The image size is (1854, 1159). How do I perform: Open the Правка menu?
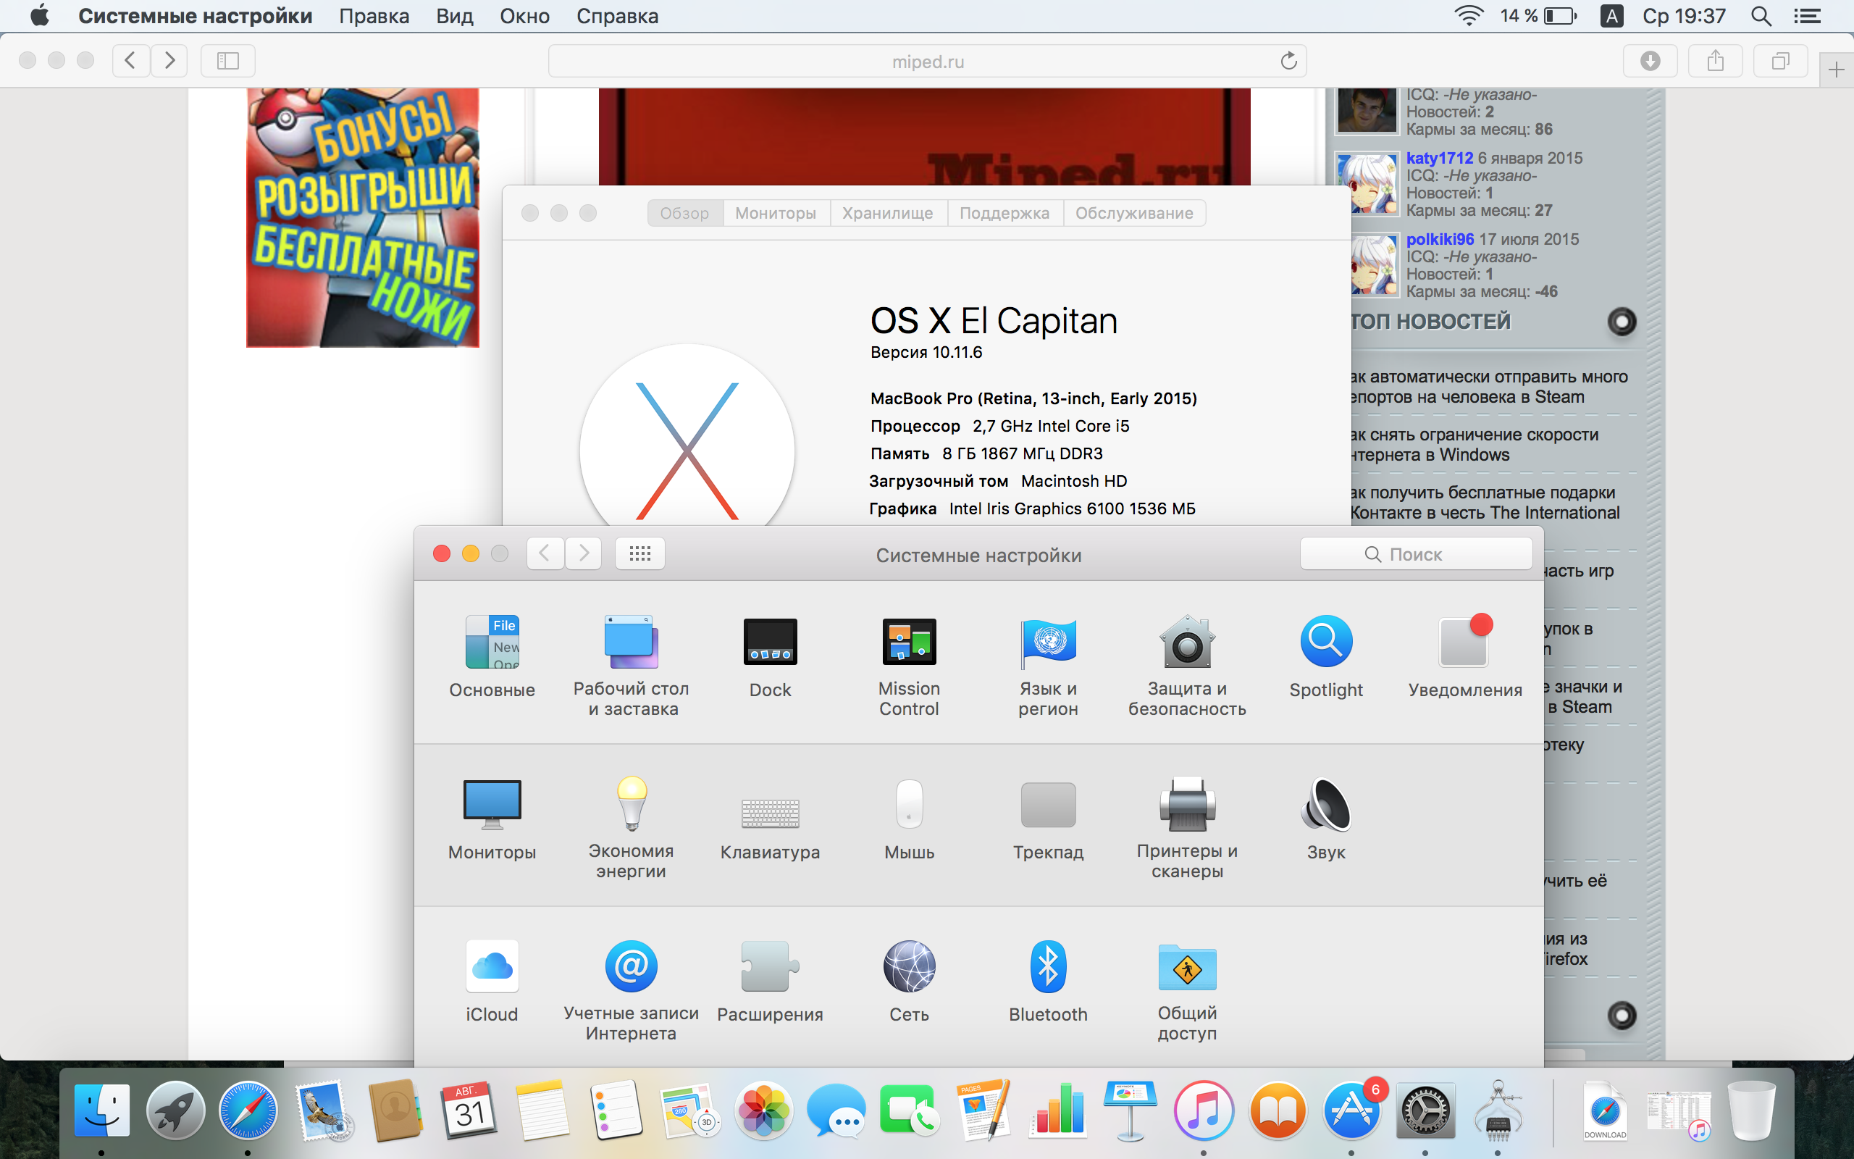(x=374, y=16)
